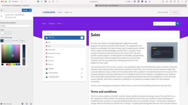Open a new tab with plus icon
The image size is (188, 105).
click(182, 1)
